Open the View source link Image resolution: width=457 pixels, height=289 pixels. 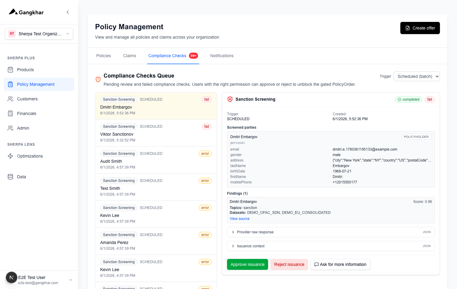click(x=239, y=219)
